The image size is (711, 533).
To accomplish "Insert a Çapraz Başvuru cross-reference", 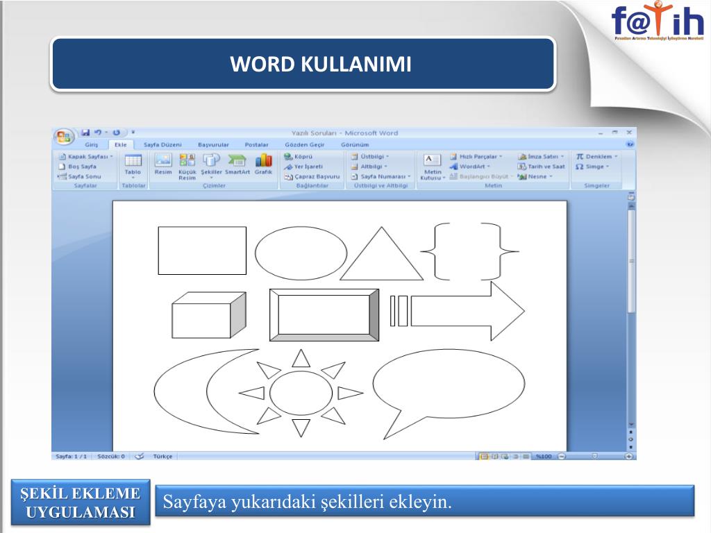I will coord(312,176).
